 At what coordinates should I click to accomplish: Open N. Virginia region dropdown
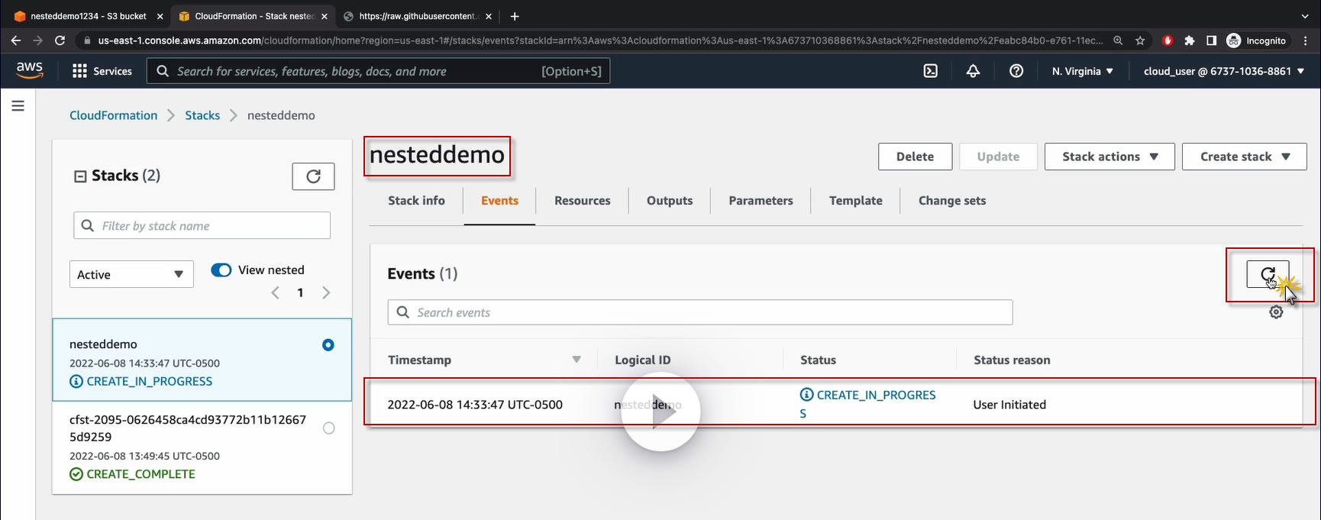(x=1082, y=71)
